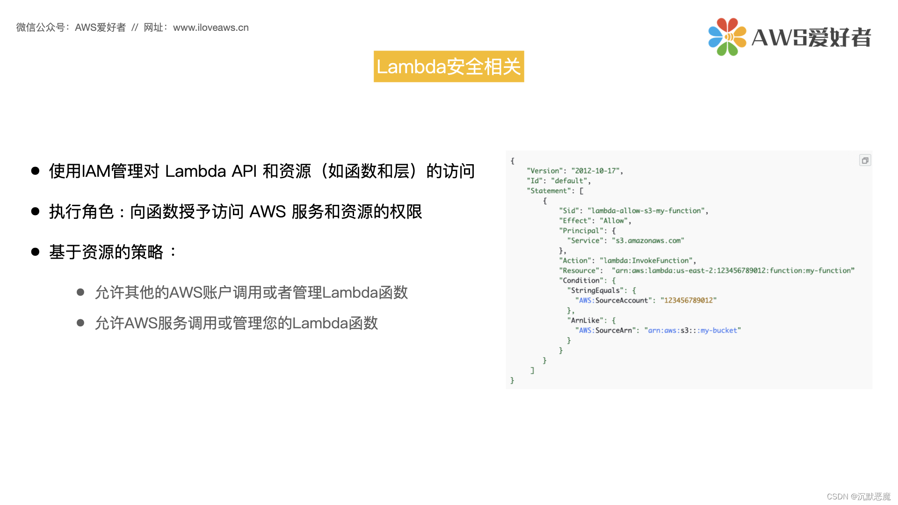Image resolution: width=898 pixels, height=505 pixels.
Task: Click the "Condition": { code line
Action: click(587, 280)
